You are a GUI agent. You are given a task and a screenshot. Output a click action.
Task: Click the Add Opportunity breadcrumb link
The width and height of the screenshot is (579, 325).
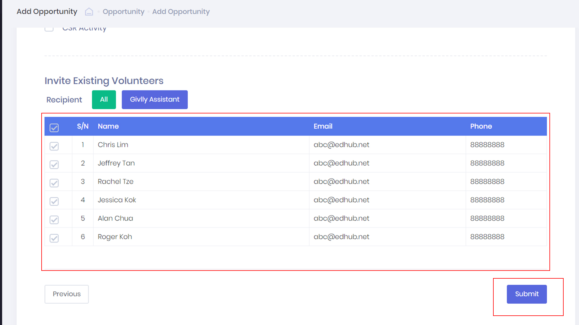click(x=181, y=12)
